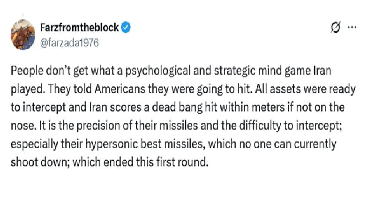Visit the Farzfromtheblock display name link

coord(79,27)
